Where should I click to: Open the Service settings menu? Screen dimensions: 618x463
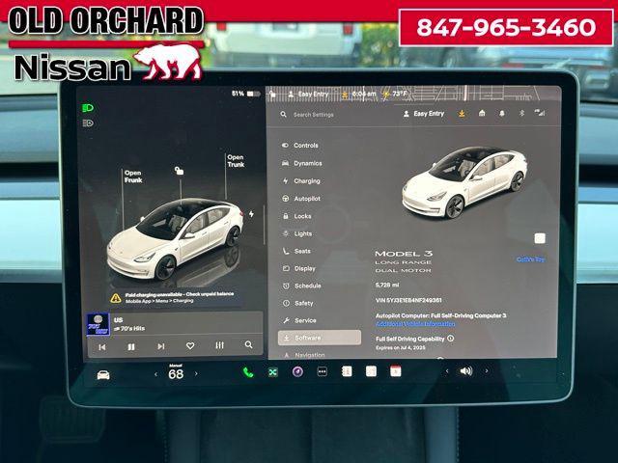click(x=299, y=320)
